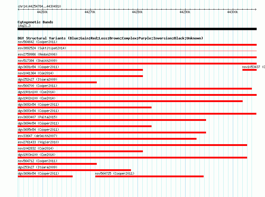Click the 44260k ruler tick label
This screenshot has height=197, width=265.
click(x=42, y=12)
